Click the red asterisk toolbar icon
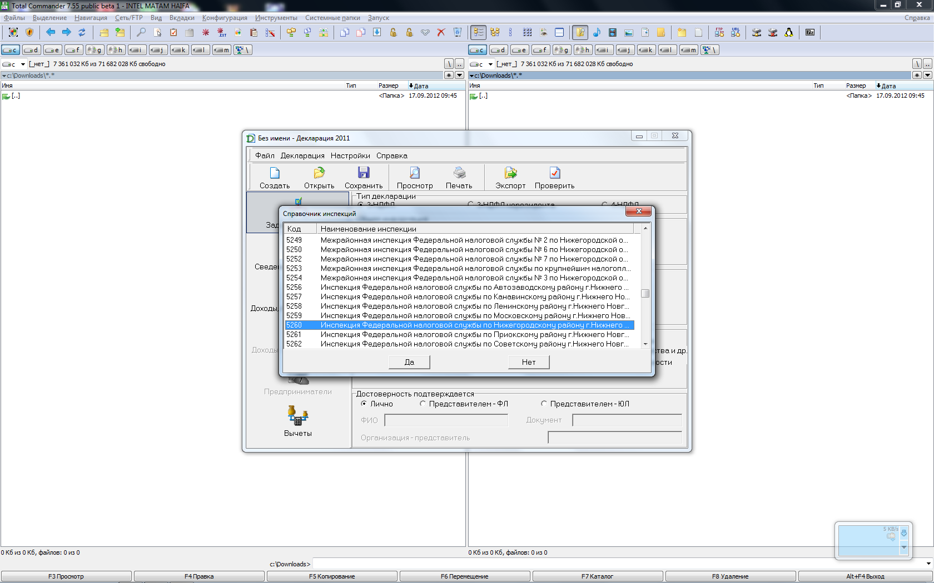Image resolution: width=934 pixels, height=583 pixels. (206, 32)
